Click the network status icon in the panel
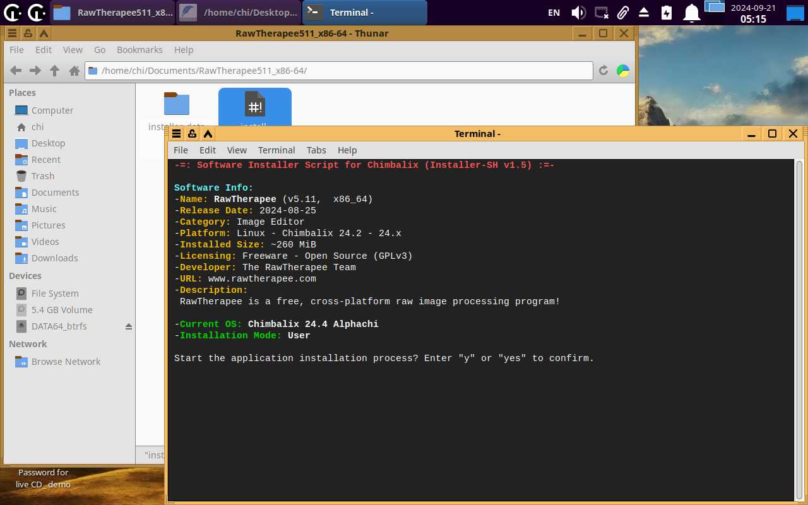 [602, 13]
